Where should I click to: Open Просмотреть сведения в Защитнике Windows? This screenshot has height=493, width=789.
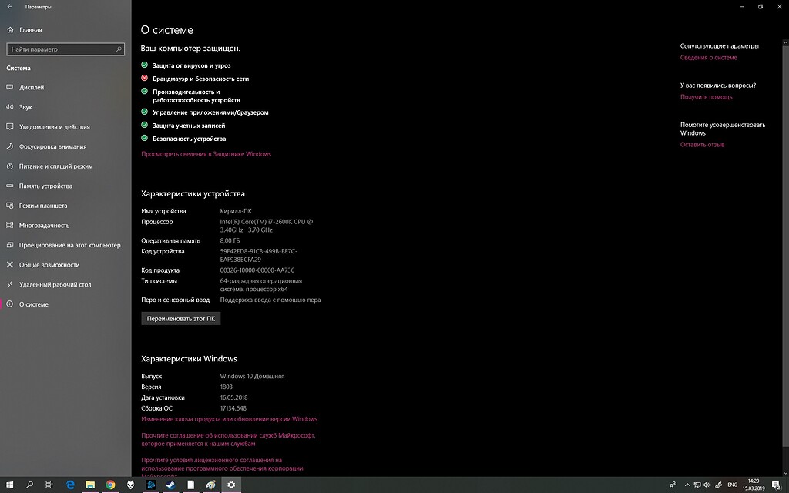point(206,154)
